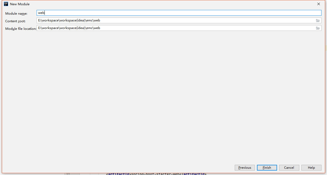Close the New Module dialog
The image size is (327, 175).
point(318,4)
